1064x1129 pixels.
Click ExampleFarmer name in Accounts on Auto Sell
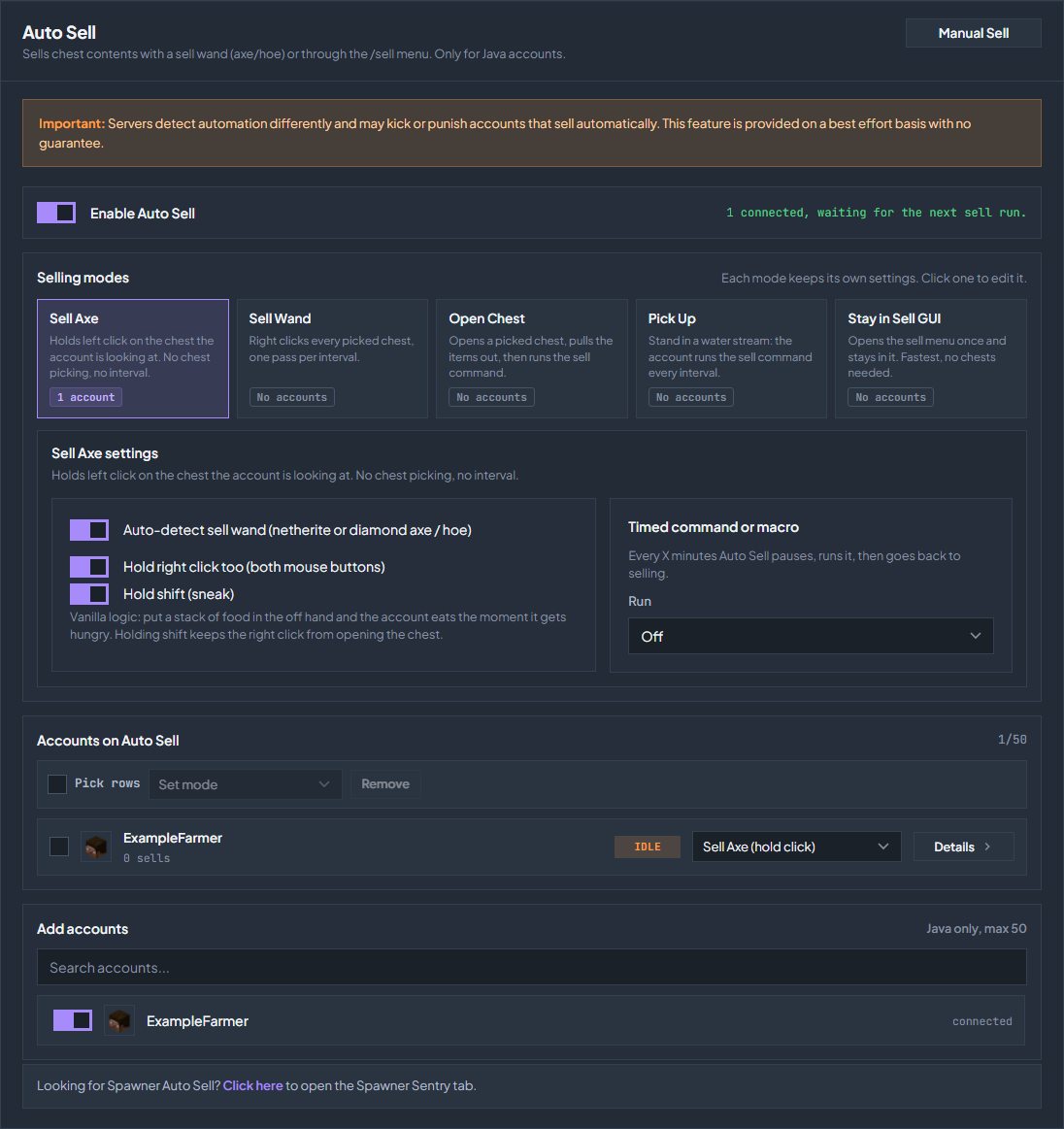tap(173, 838)
